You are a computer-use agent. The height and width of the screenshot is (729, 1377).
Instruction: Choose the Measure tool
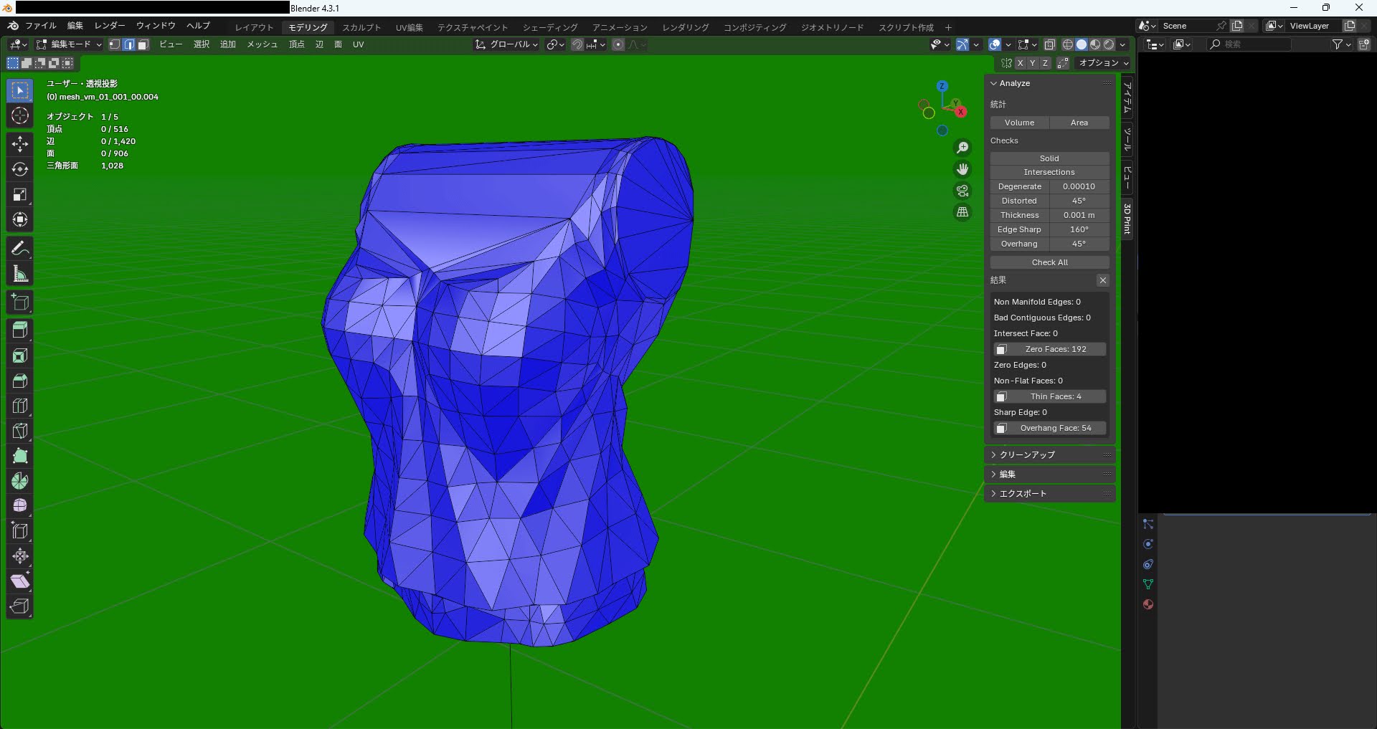(20, 274)
